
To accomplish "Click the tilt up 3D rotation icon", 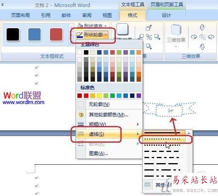I will [x=202, y=27].
